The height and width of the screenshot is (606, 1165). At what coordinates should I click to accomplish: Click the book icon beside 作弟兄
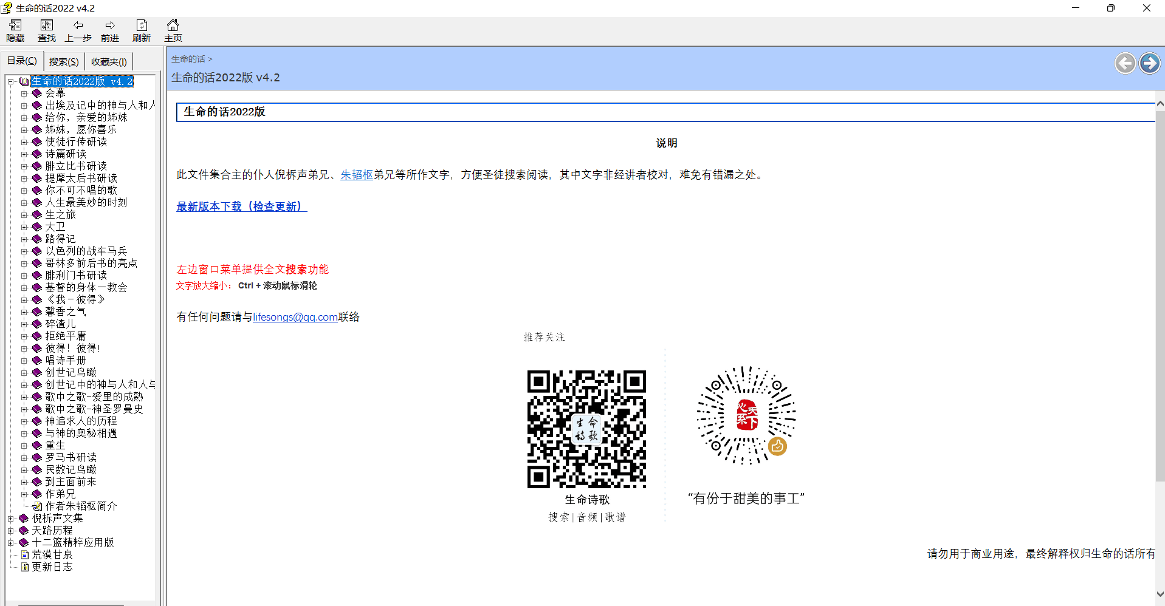pyautogui.click(x=37, y=494)
